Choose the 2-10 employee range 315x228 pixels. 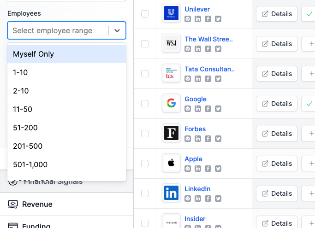(66, 91)
